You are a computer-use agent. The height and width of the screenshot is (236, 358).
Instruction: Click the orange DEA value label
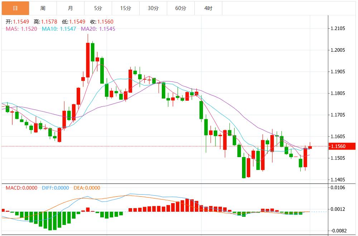tap(87, 188)
